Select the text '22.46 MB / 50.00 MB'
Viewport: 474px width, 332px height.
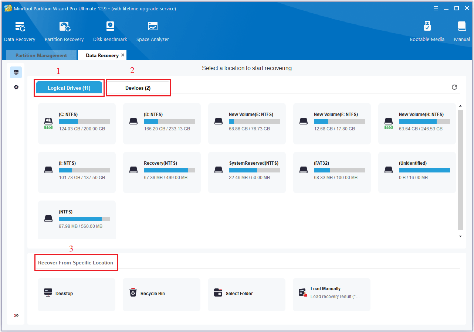[250, 178]
